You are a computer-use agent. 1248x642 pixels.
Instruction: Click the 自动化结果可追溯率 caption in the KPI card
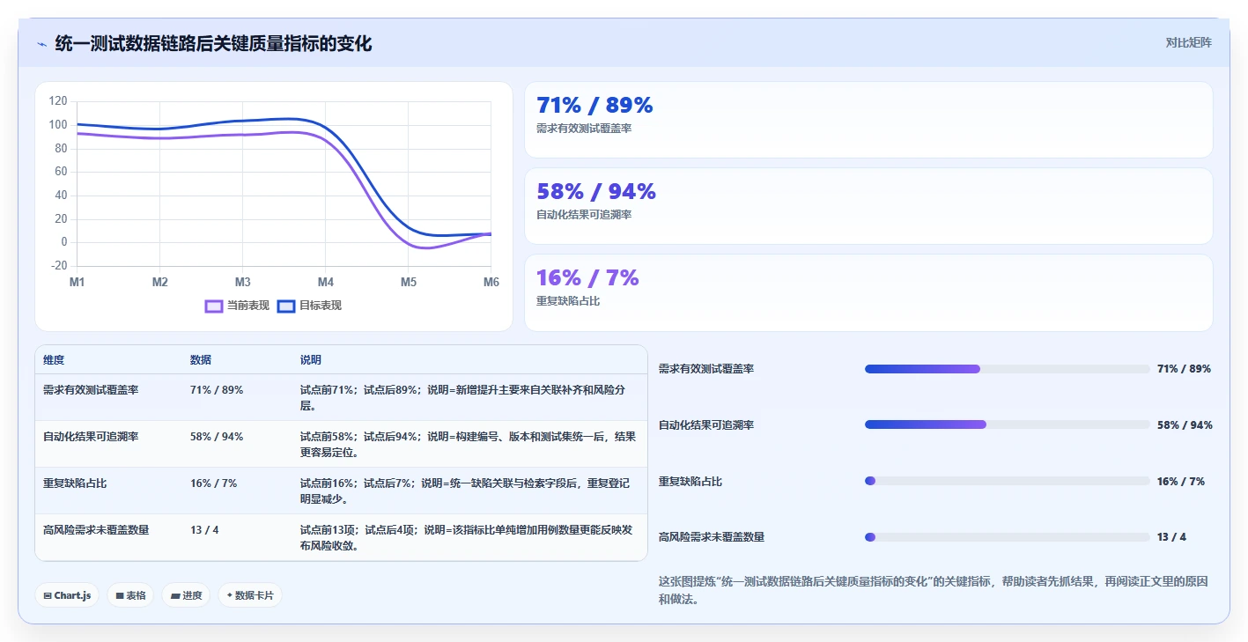click(x=584, y=215)
